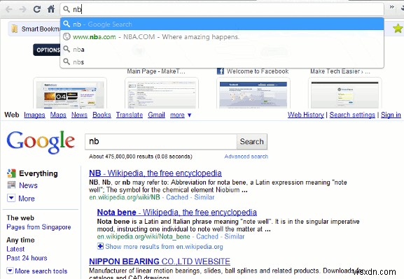Open Advanced search link
The image size is (404, 279).
click(246, 157)
